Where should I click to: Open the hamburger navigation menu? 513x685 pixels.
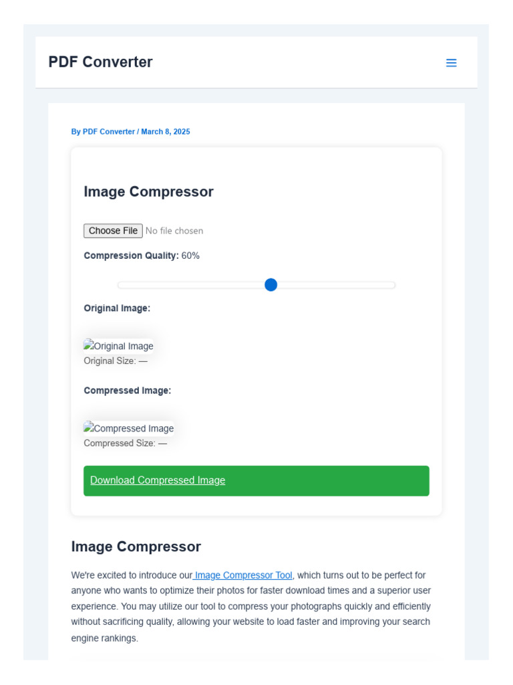[x=451, y=63]
